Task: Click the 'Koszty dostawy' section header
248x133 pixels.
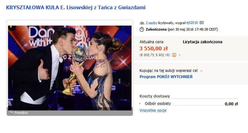Action: pyautogui.click(x=155, y=96)
